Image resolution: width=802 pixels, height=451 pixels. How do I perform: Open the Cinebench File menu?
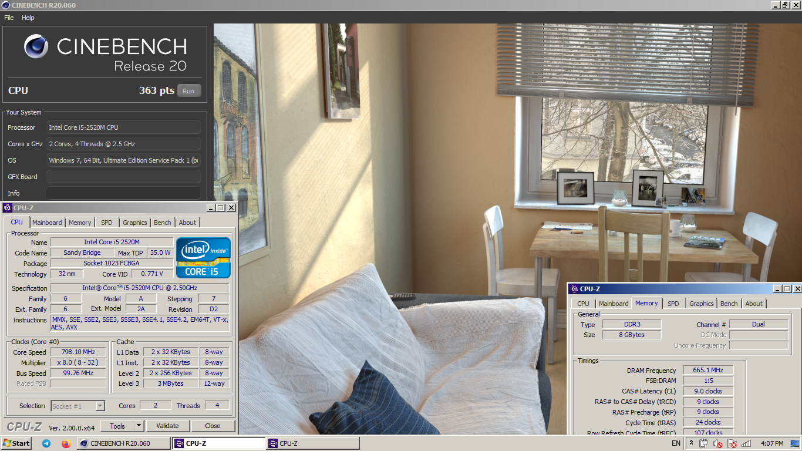tap(9, 18)
